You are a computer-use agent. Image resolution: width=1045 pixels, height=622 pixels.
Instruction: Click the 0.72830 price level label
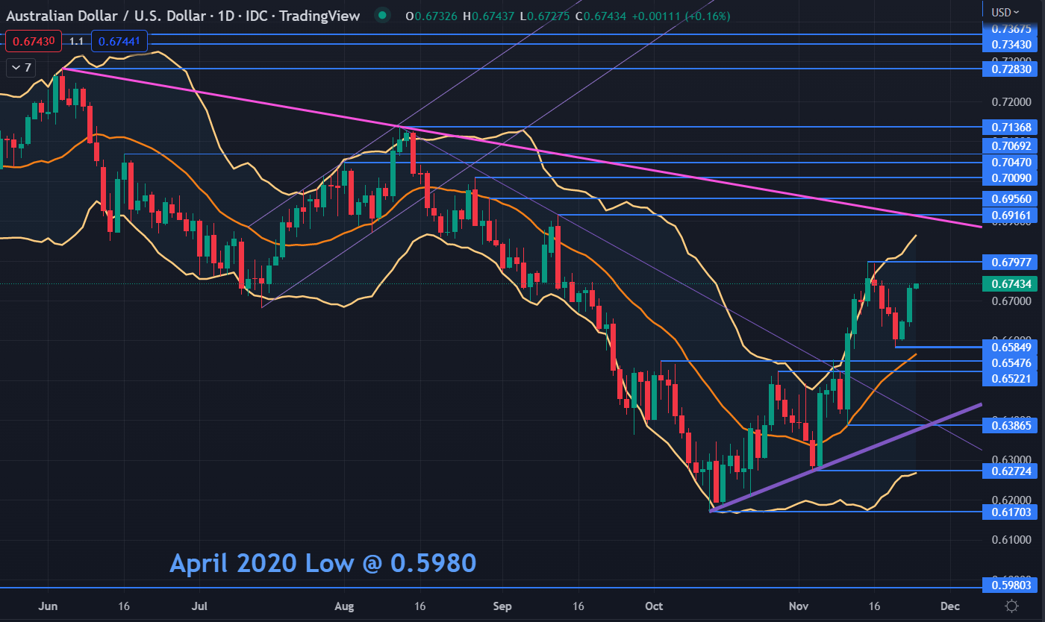coord(1011,69)
